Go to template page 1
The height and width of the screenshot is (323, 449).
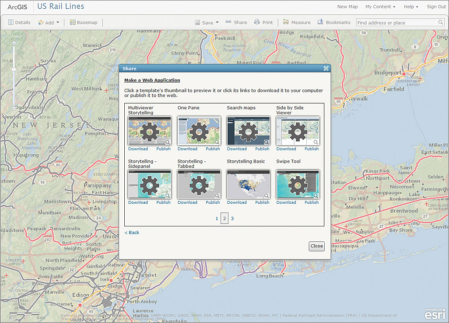[217, 218]
